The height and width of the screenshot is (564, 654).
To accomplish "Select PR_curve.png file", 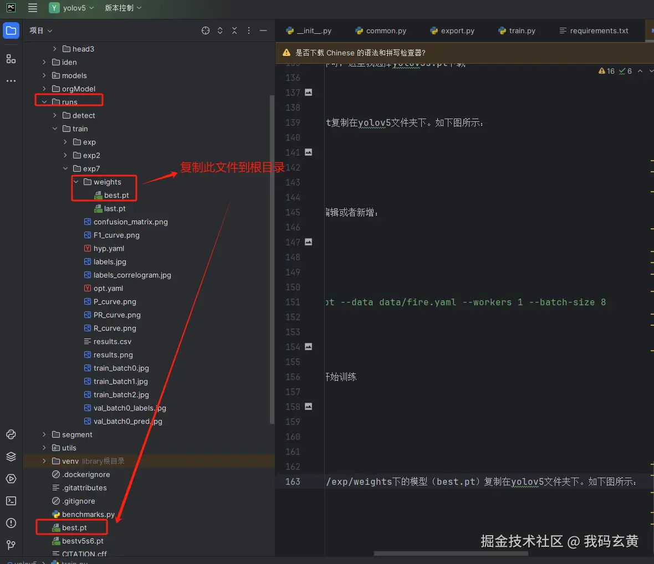I will tap(112, 315).
